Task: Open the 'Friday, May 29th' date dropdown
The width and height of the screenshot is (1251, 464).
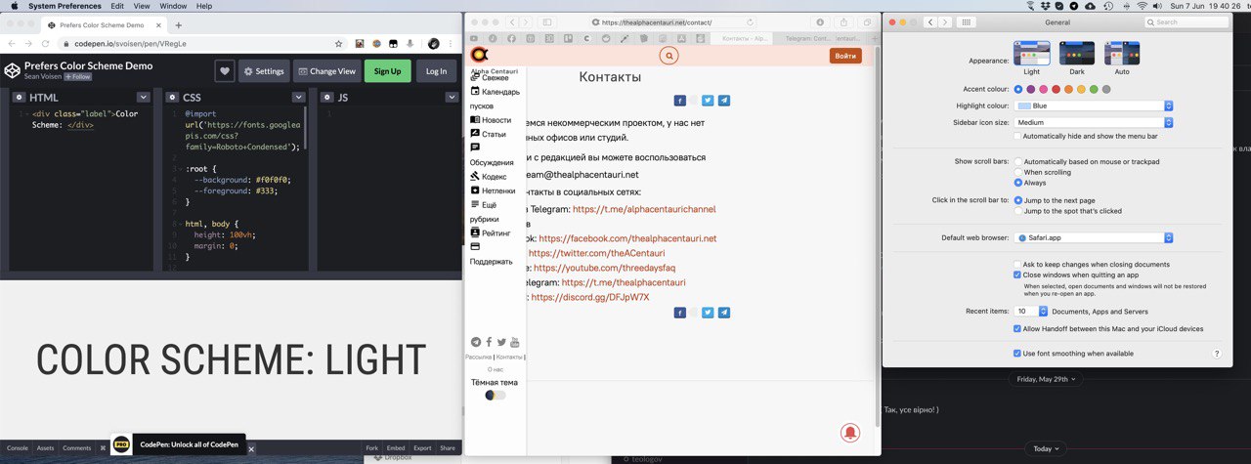Action: (1047, 379)
